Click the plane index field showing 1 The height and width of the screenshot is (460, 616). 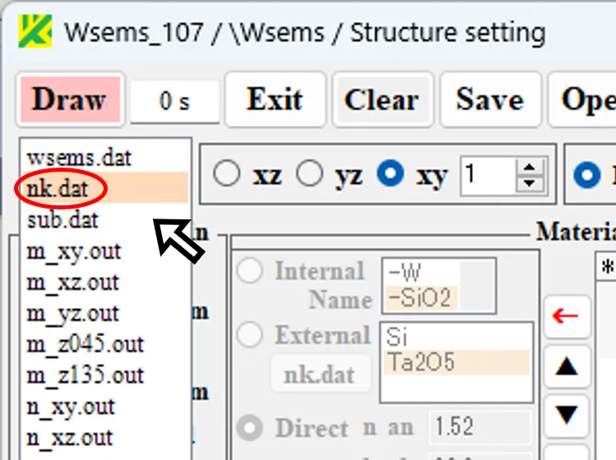click(489, 176)
